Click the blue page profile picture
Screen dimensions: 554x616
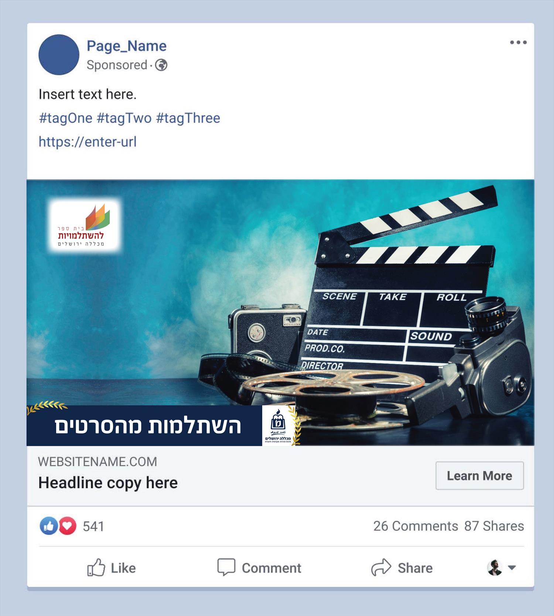(x=59, y=55)
